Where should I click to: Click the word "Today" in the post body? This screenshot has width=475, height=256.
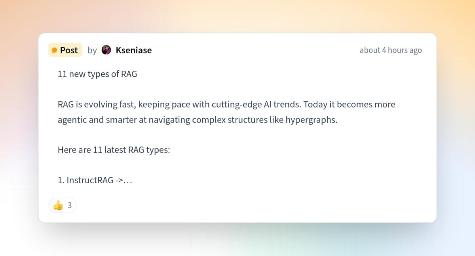[315, 105]
